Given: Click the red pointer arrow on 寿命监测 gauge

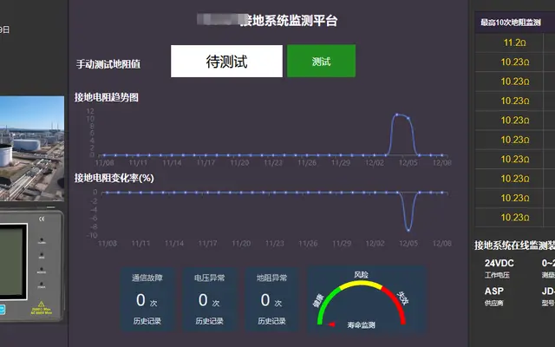Looking at the screenshot, I should click(x=331, y=324).
